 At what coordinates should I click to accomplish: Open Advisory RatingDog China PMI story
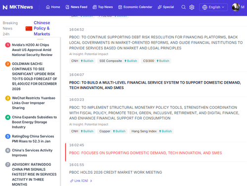click(x=34, y=174)
